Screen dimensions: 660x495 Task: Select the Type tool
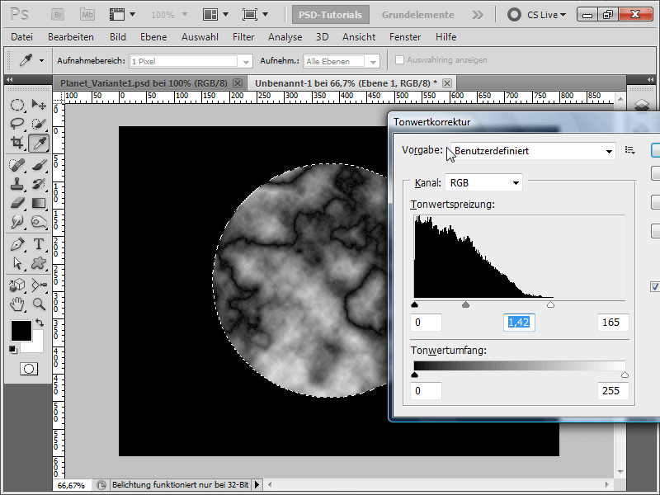coord(39,244)
